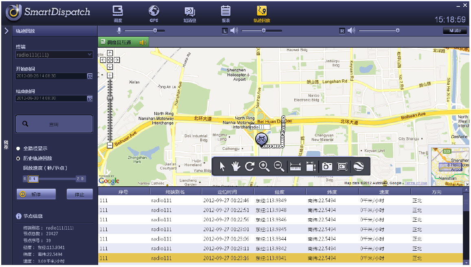The height and width of the screenshot is (267, 471).
Task: Take a map snapshot with camera tool
Action: click(x=327, y=166)
